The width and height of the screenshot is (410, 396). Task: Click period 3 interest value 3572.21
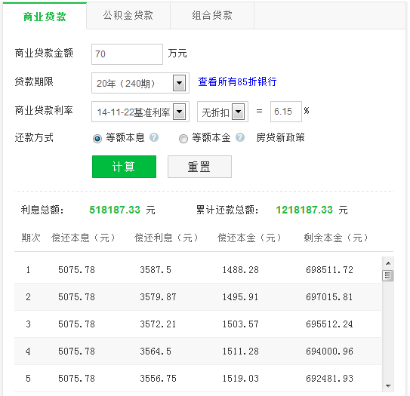[159, 324]
